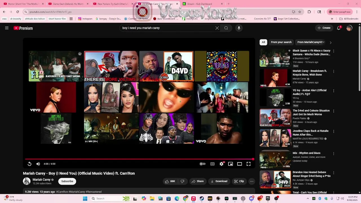Replay the video
Image resolution: width=361 pixels, height=203 pixels.
30,164
